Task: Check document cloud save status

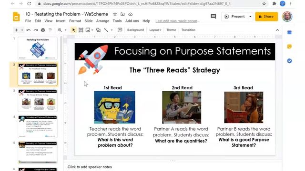Action: point(130,14)
